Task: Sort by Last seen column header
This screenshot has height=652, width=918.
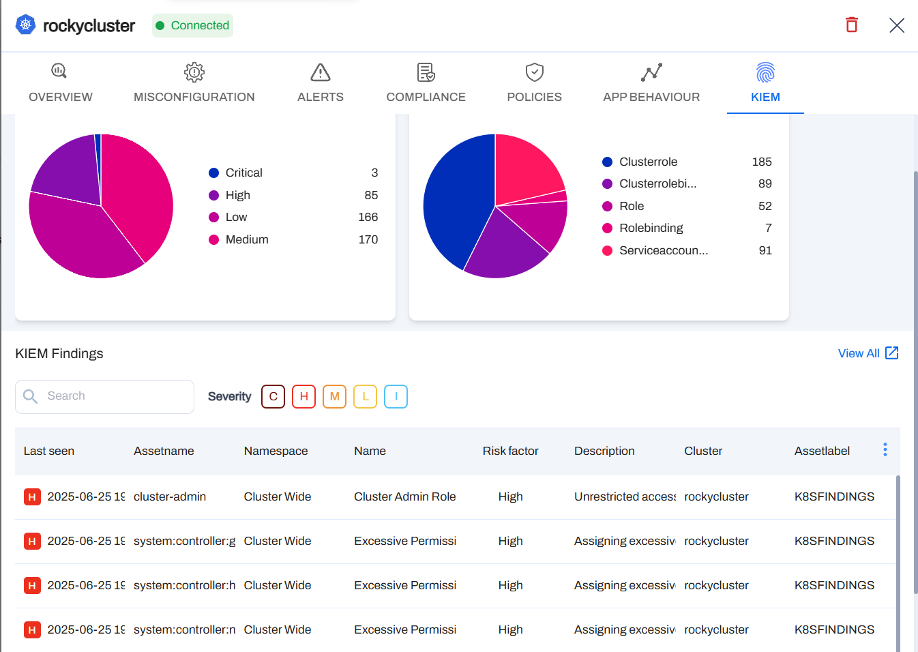Action: tap(49, 451)
